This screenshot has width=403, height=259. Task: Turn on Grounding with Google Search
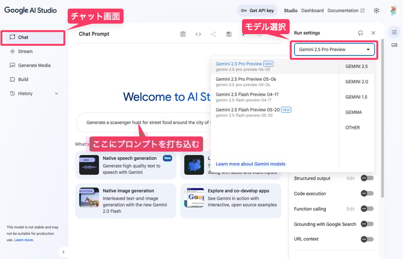367,224
